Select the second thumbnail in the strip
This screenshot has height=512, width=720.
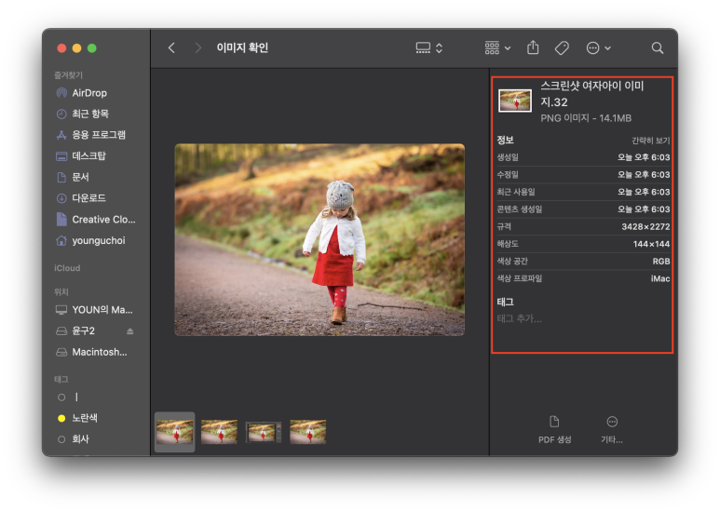219,432
